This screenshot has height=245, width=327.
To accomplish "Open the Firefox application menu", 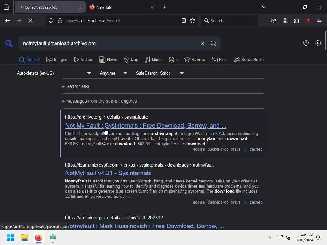I will coord(319,20).
